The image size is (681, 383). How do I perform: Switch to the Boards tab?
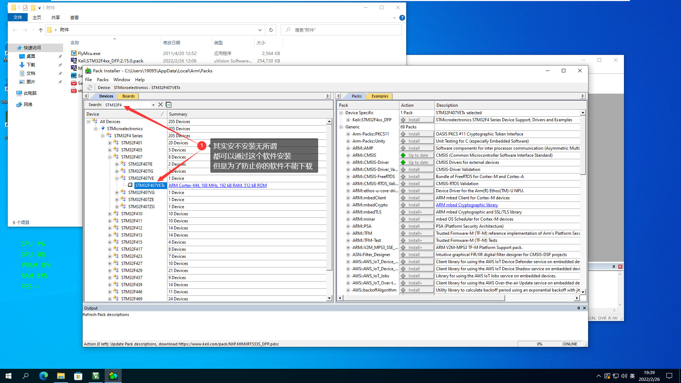point(128,96)
